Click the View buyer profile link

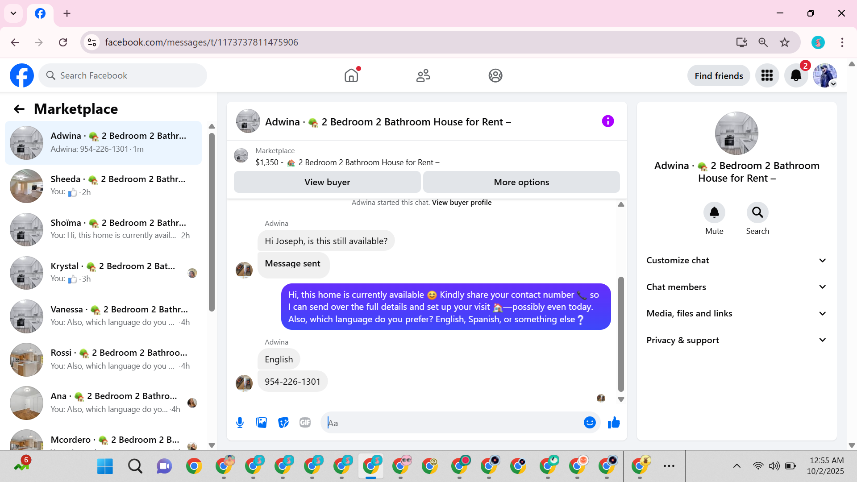point(462,203)
